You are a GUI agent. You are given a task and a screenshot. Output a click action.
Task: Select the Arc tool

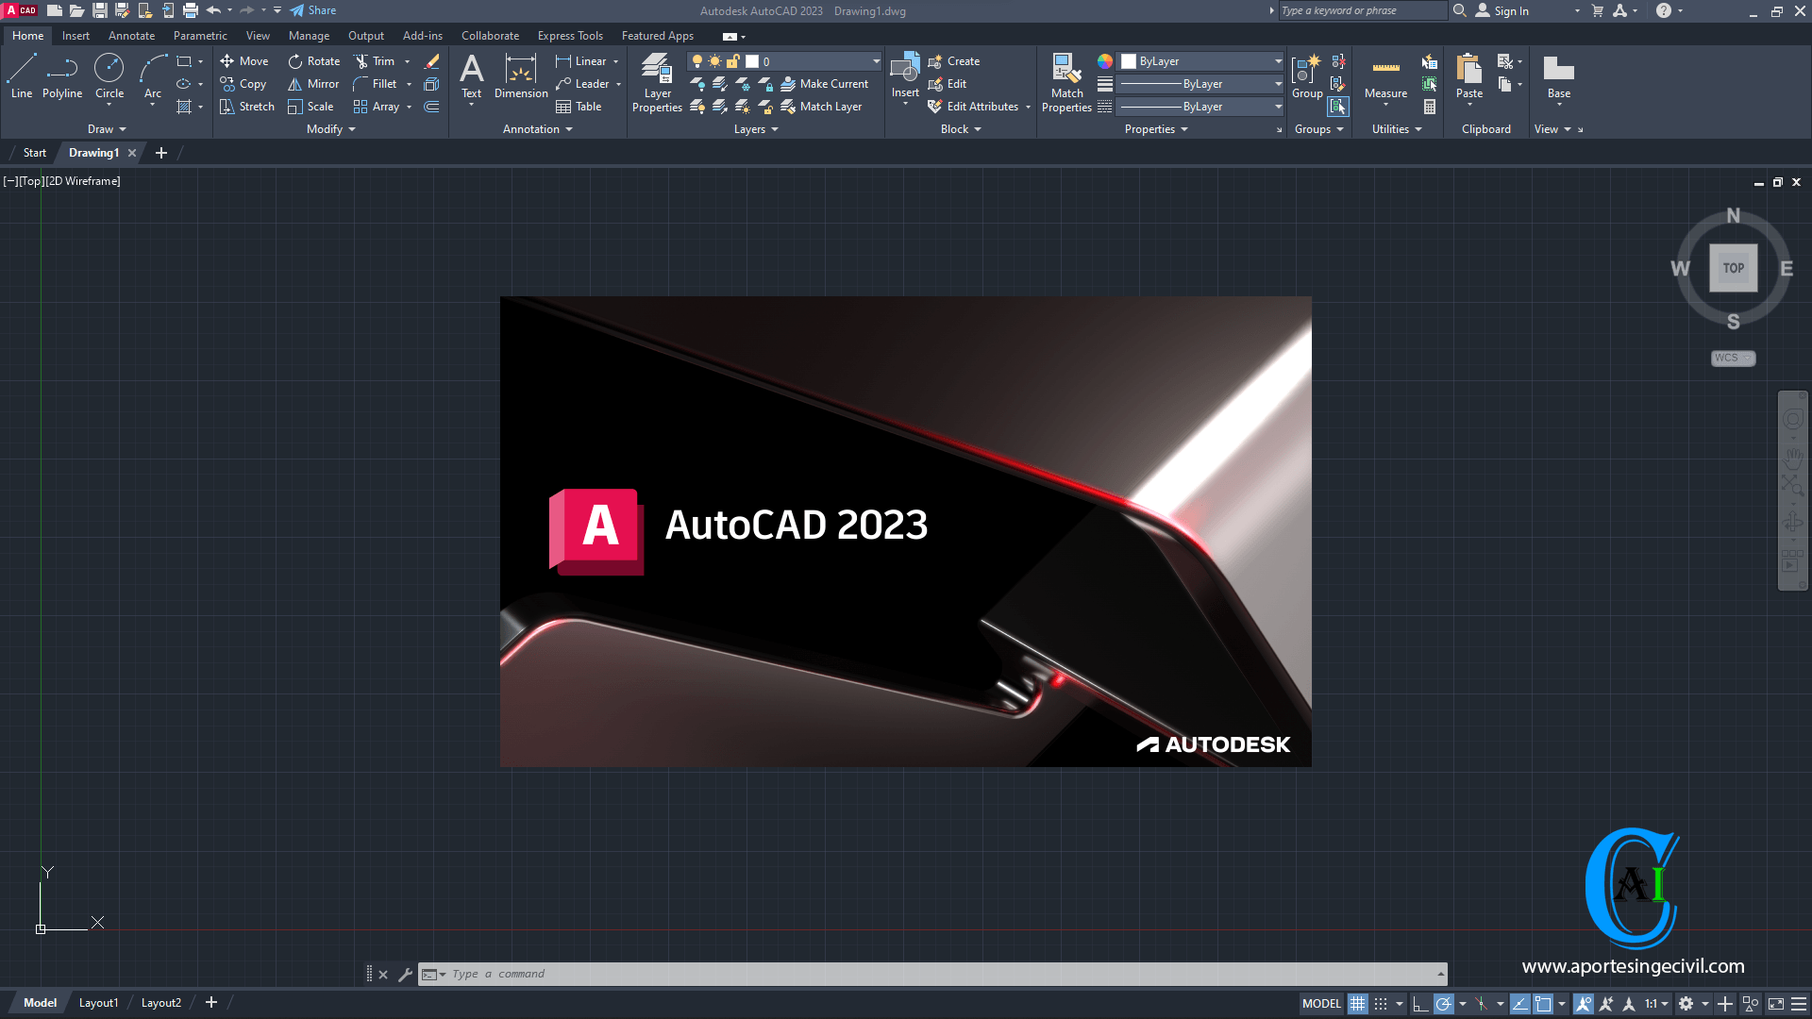153,76
